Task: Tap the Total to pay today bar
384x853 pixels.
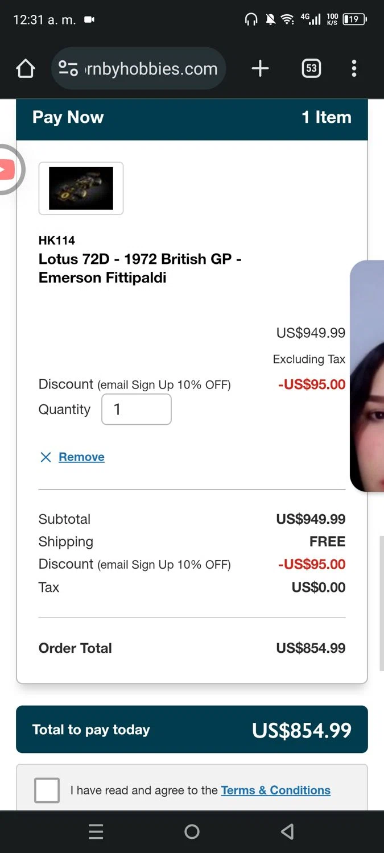Action: 192,730
